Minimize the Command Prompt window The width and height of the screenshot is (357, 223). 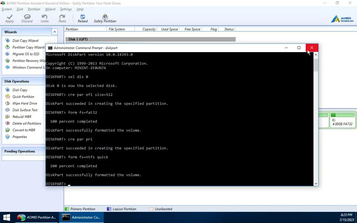click(x=286, y=48)
